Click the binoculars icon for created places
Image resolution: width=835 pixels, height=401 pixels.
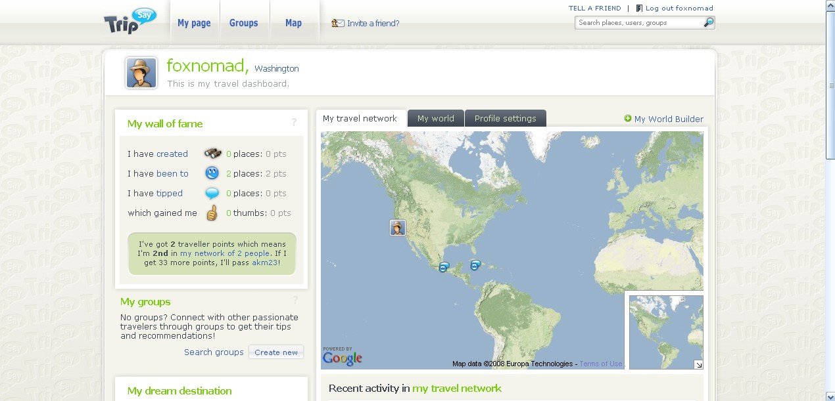[x=212, y=154]
